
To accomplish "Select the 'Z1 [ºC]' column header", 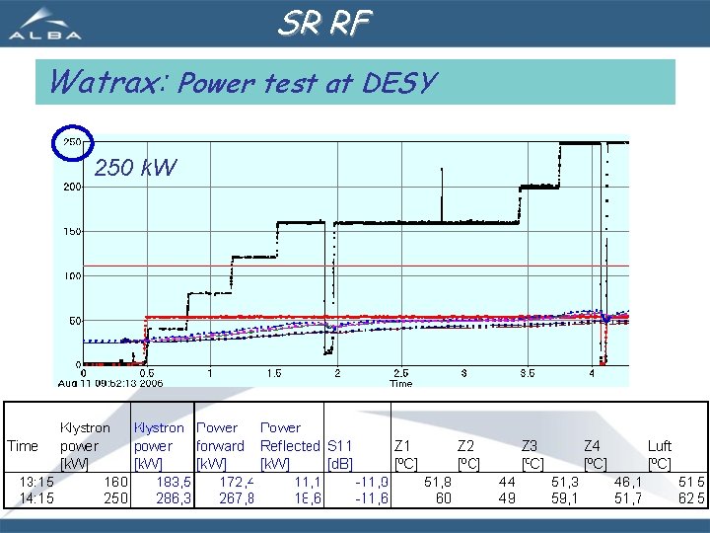I will [405, 455].
